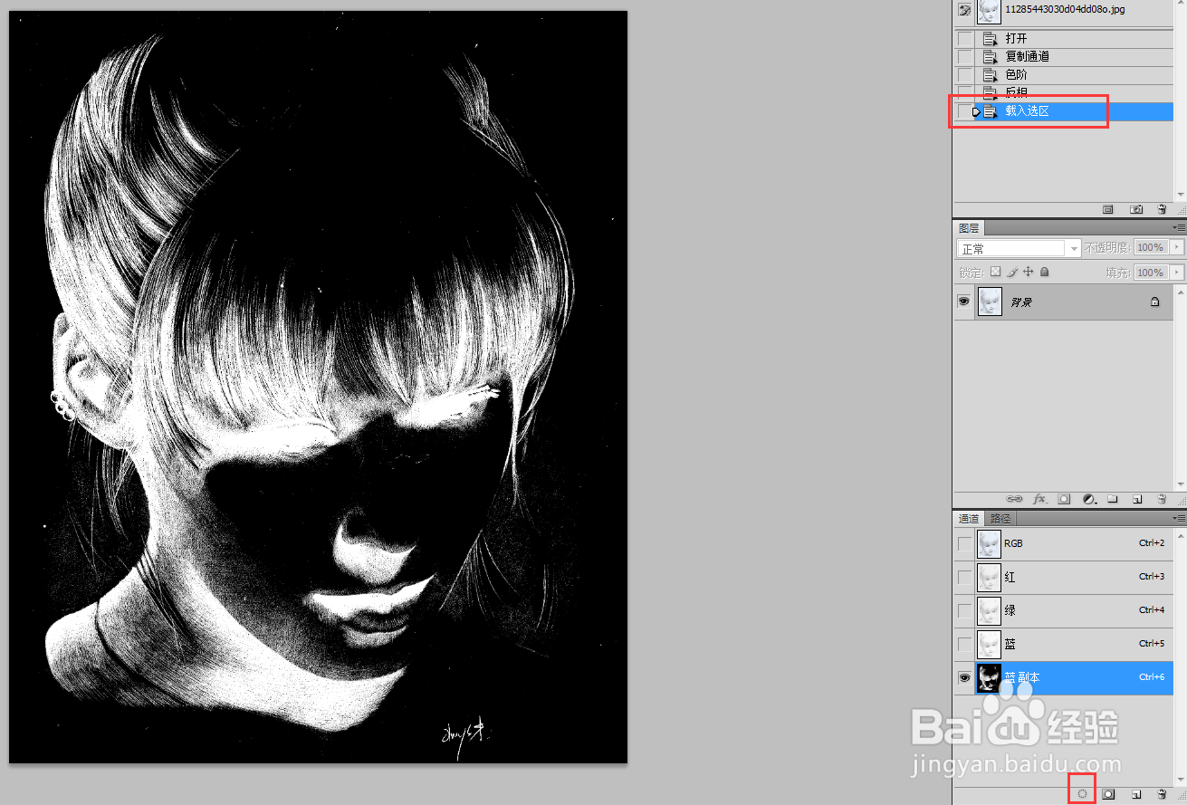1187x805 pixels.
Task: Hide the 背景 layer eye icon
Action: pyautogui.click(x=964, y=302)
